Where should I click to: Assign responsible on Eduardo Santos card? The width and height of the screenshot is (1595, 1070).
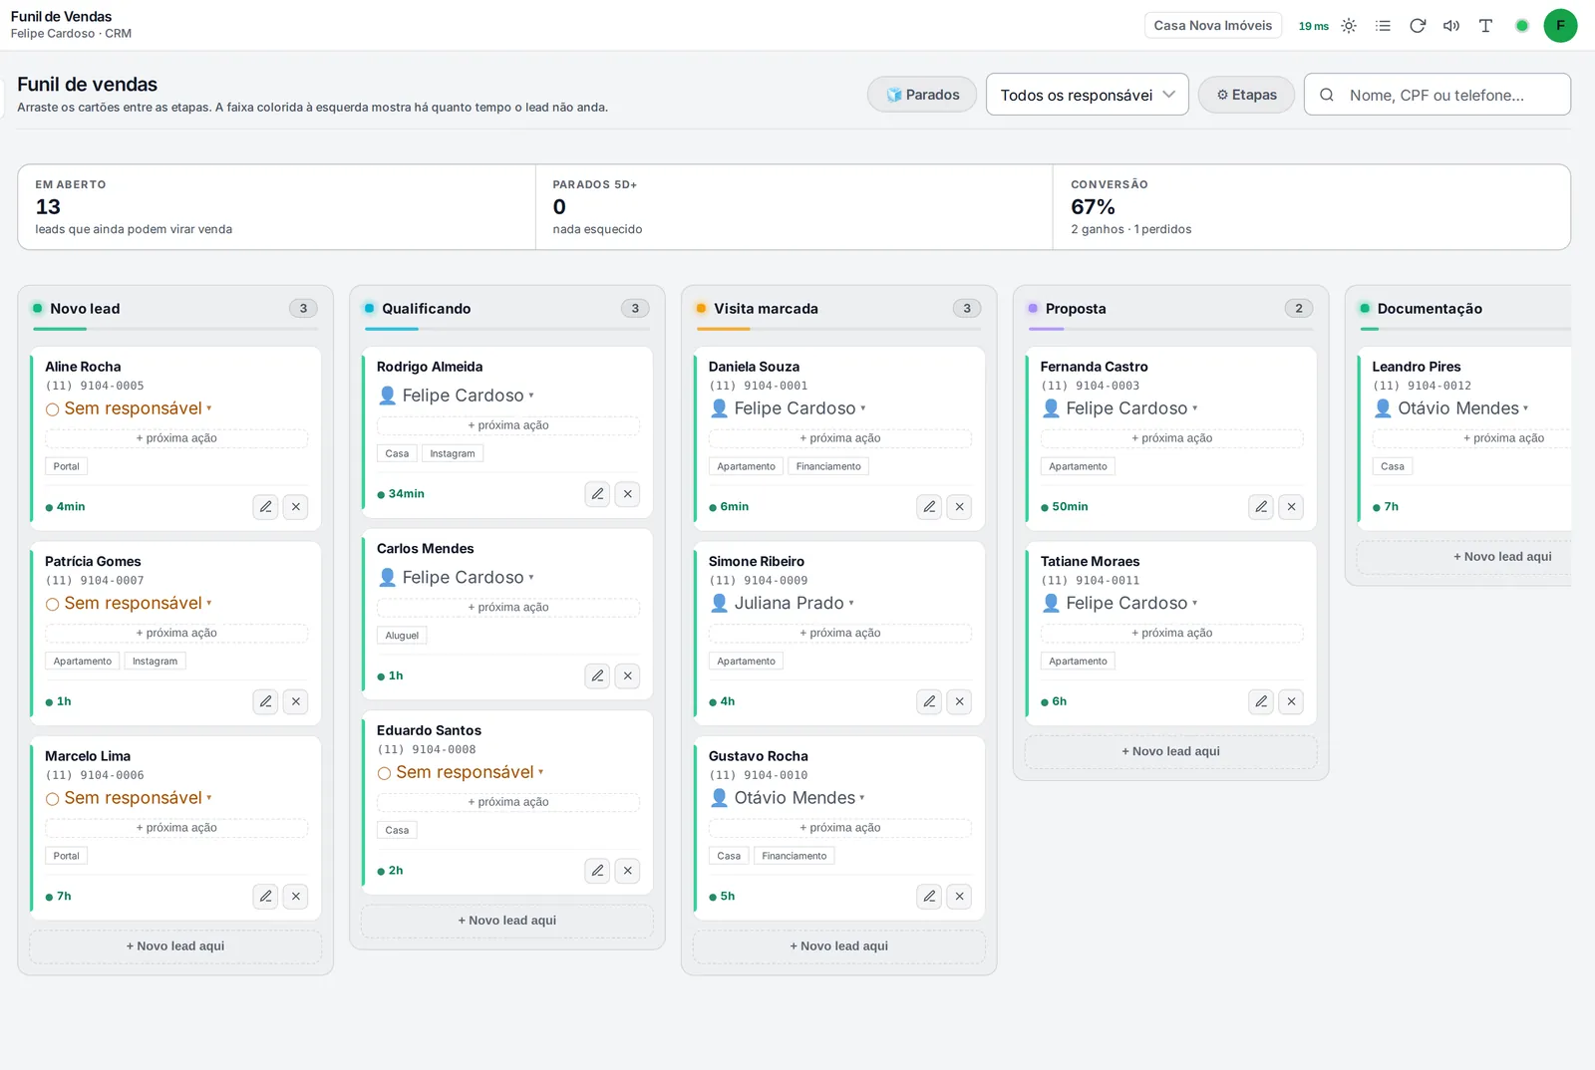[461, 772]
